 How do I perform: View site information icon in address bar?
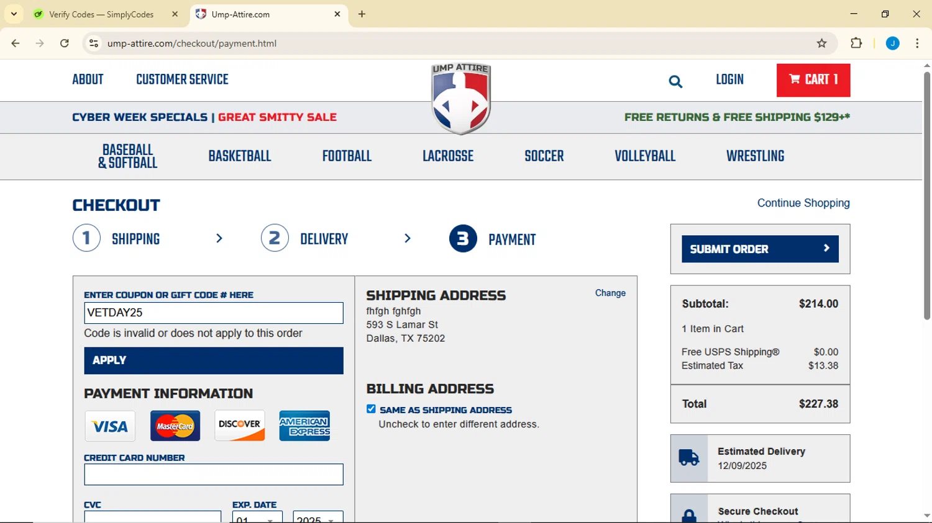click(x=94, y=43)
